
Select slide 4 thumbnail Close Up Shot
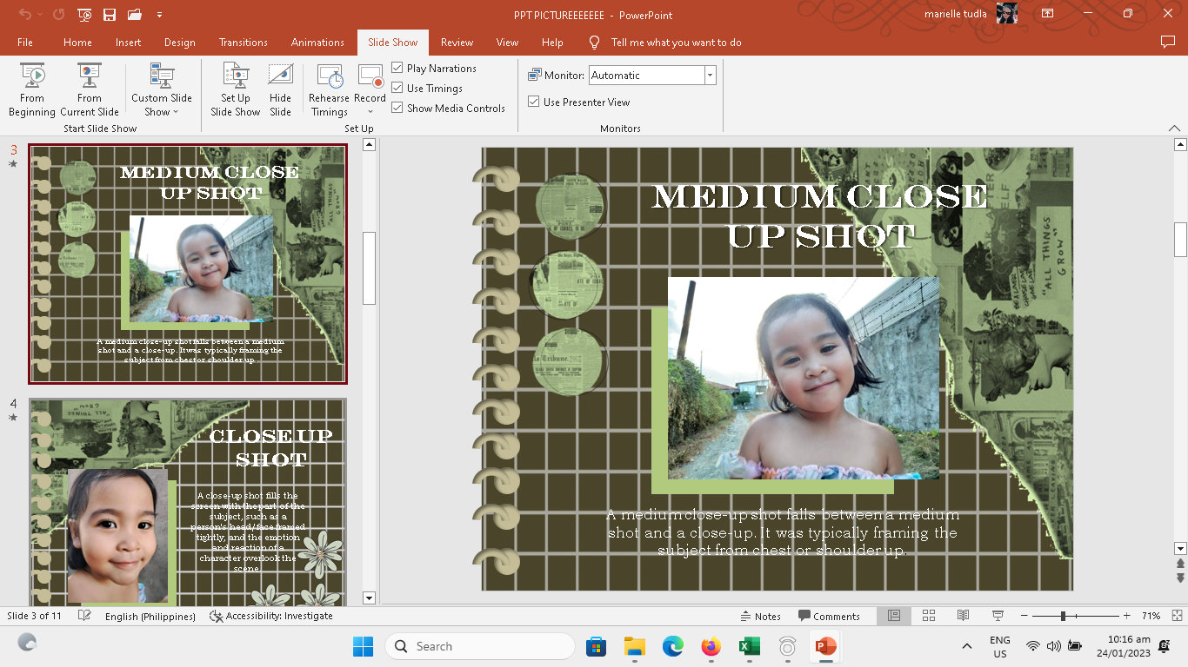click(188, 502)
